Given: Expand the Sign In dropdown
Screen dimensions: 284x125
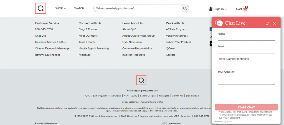Looking at the screenshot, I should click(x=220, y=9).
